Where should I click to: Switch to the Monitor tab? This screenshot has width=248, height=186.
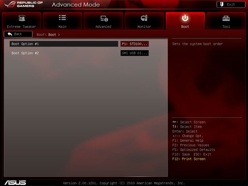[144, 21]
